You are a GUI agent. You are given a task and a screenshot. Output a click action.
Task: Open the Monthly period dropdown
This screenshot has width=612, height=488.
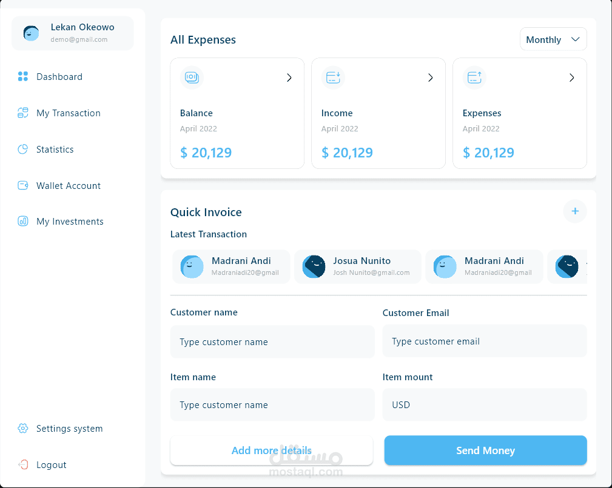[553, 39]
